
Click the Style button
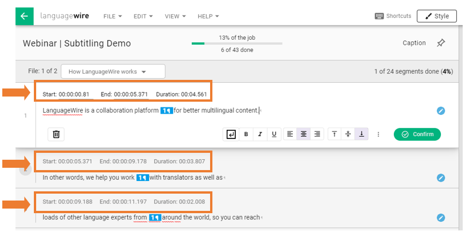[436, 16]
